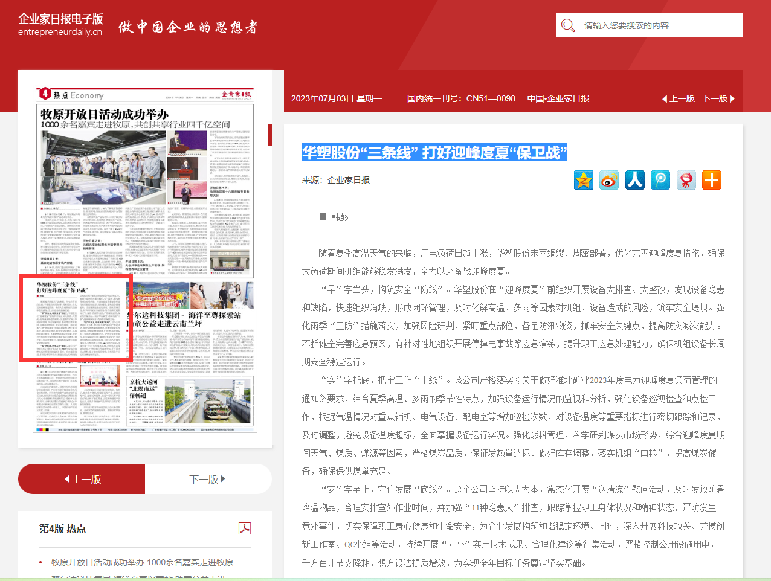Download page 4 PDF via red icon
The height and width of the screenshot is (581, 771).
245,528
